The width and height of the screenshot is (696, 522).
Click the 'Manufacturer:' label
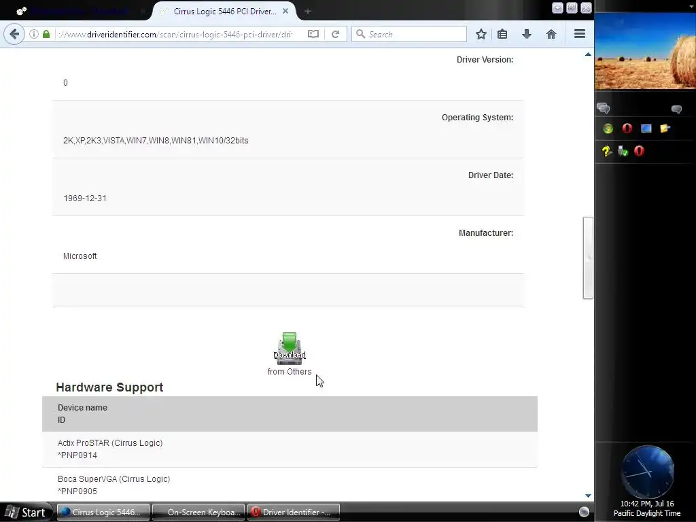point(485,232)
